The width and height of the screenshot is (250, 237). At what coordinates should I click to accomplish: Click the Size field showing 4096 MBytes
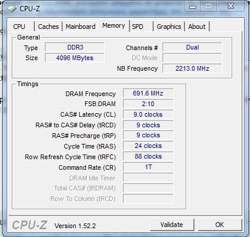(x=74, y=58)
